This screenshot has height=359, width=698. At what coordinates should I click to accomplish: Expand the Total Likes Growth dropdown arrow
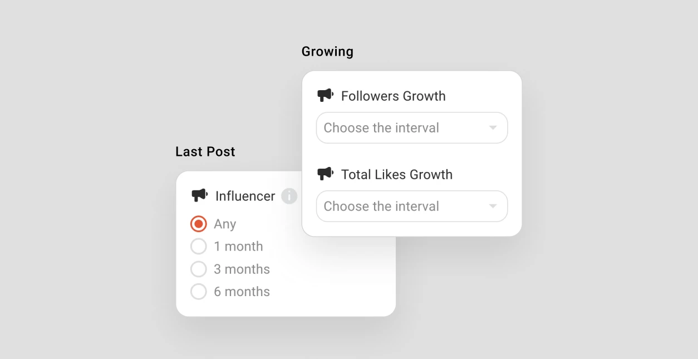click(493, 206)
